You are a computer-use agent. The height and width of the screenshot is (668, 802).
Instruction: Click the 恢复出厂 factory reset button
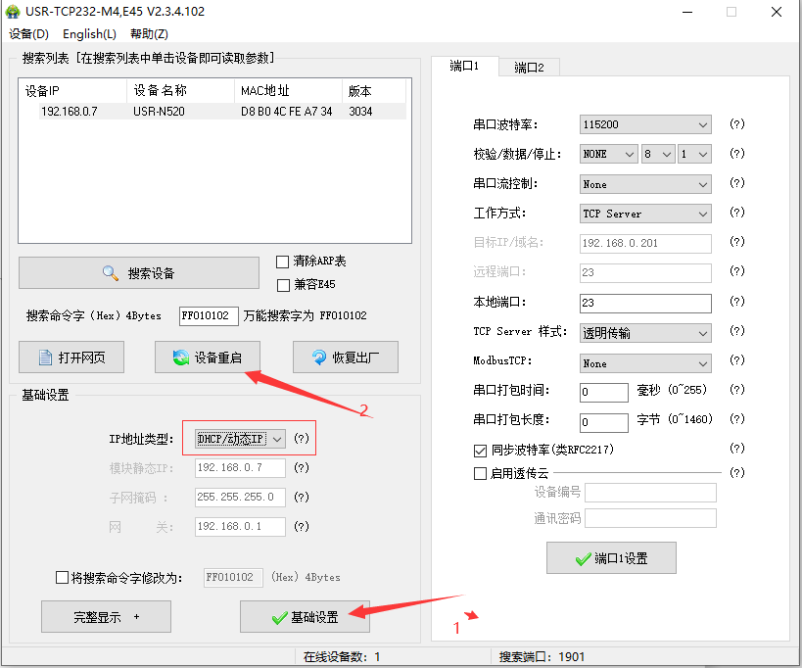(x=345, y=358)
